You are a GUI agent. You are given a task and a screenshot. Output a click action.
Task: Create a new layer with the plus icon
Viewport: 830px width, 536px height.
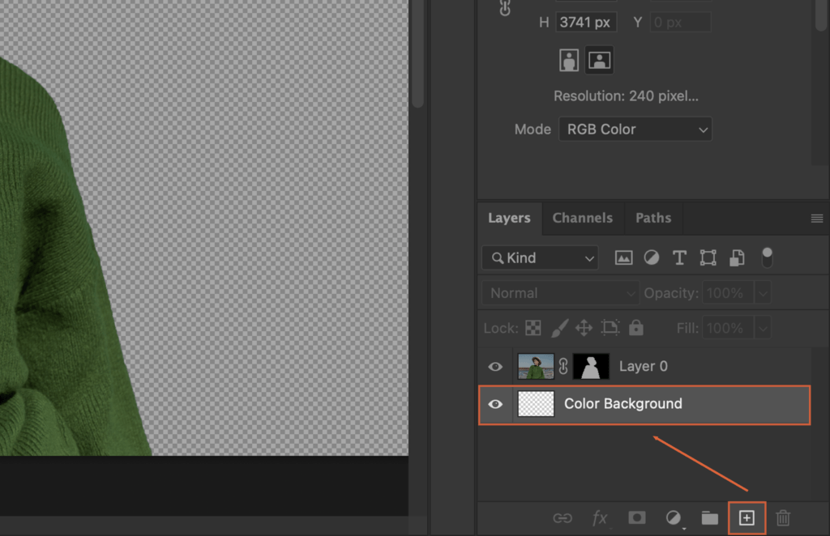747,517
